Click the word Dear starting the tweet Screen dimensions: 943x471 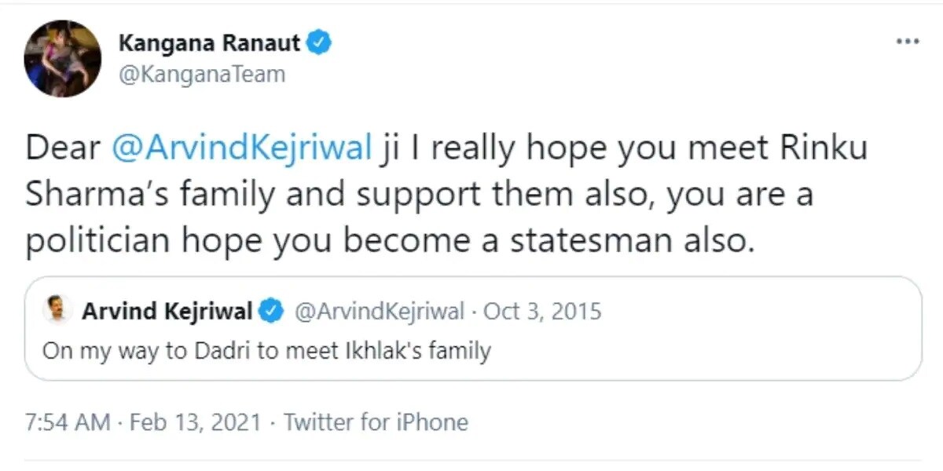click(x=64, y=149)
